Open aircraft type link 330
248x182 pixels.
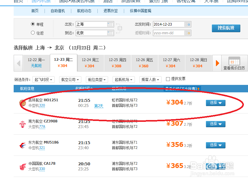pos(42,169)
